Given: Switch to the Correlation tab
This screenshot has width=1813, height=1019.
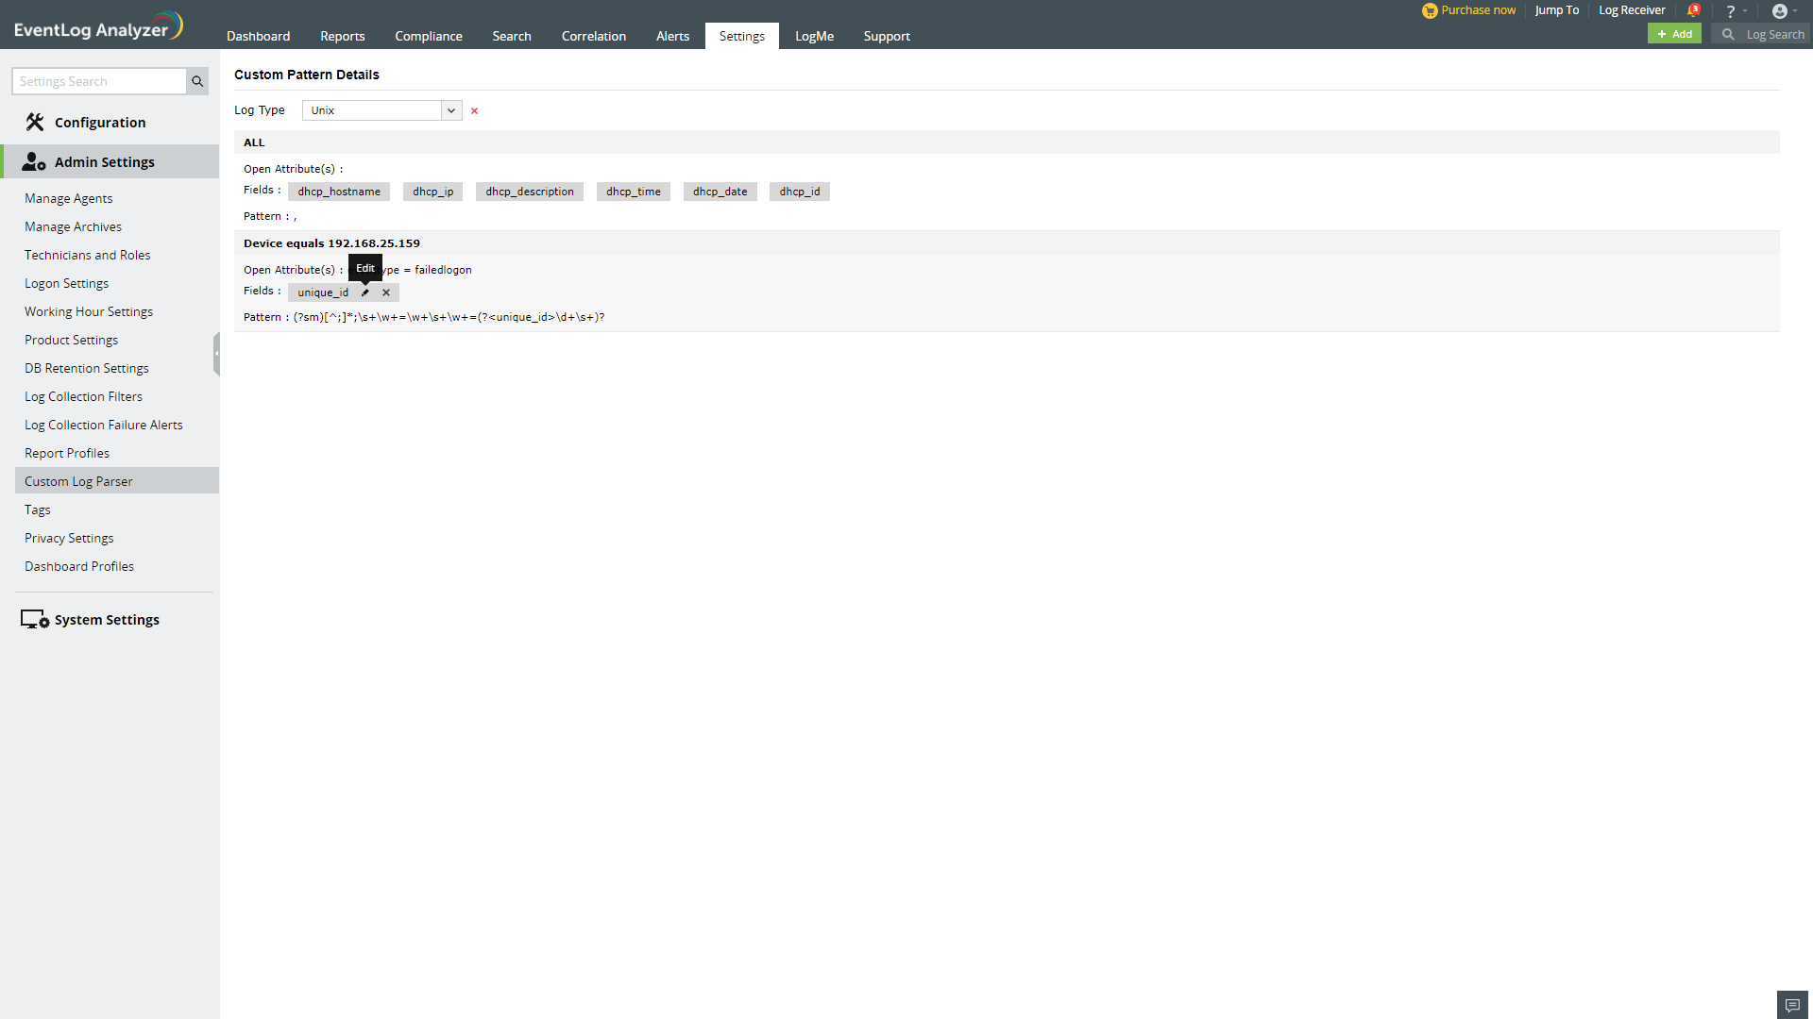Looking at the screenshot, I should (593, 36).
